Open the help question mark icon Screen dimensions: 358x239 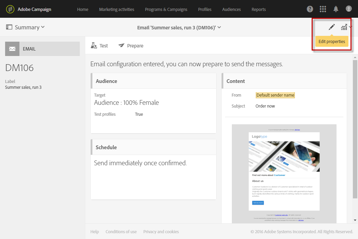pyautogui.click(x=310, y=9)
